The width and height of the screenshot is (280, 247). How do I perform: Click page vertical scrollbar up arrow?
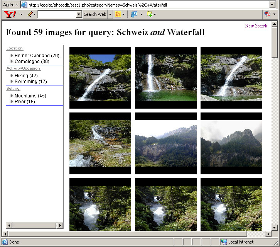[x=274, y=24]
